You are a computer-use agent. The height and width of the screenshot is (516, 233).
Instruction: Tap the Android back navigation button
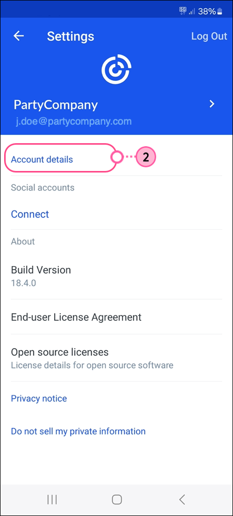tap(182, 500)
